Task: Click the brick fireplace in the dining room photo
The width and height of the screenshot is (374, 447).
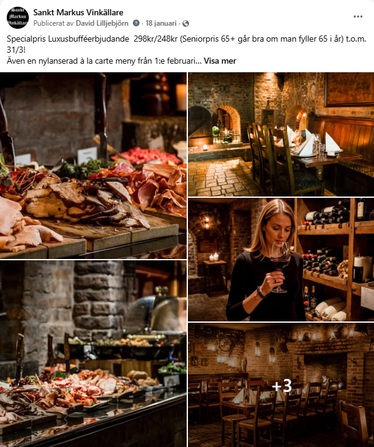Action: point(324,364)
